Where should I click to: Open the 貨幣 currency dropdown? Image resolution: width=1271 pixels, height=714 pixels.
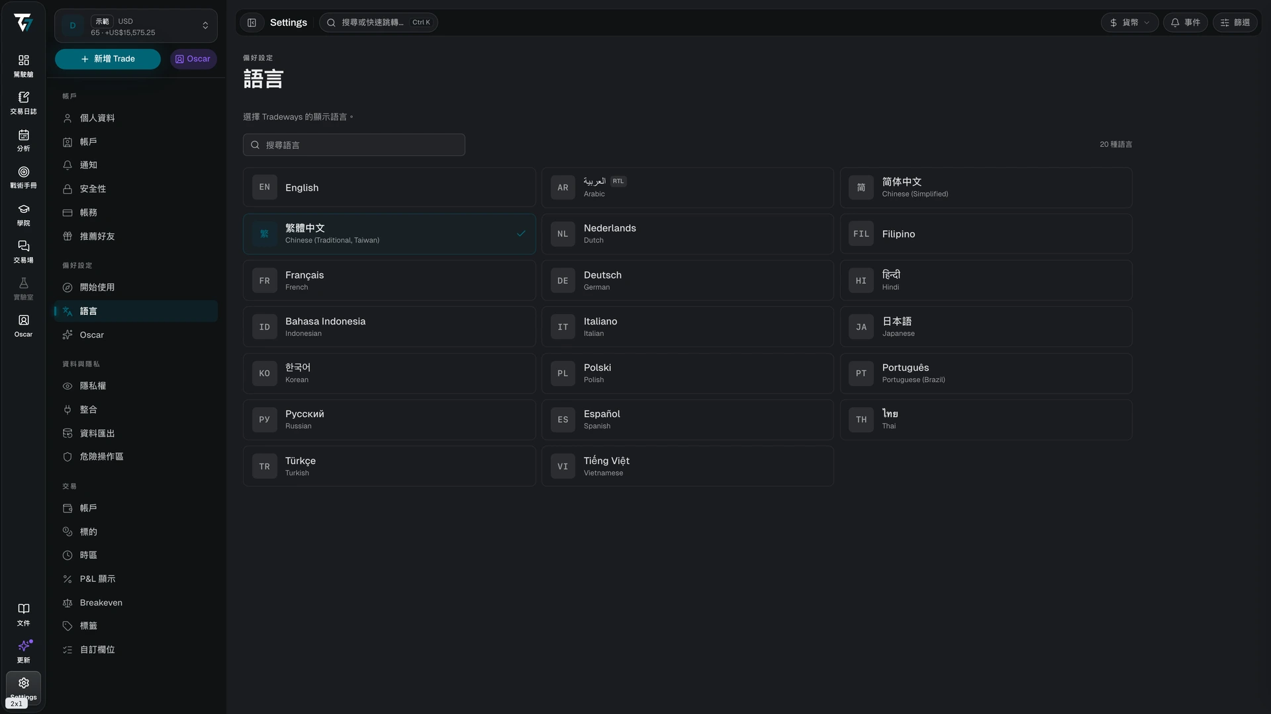[1129, 22]
